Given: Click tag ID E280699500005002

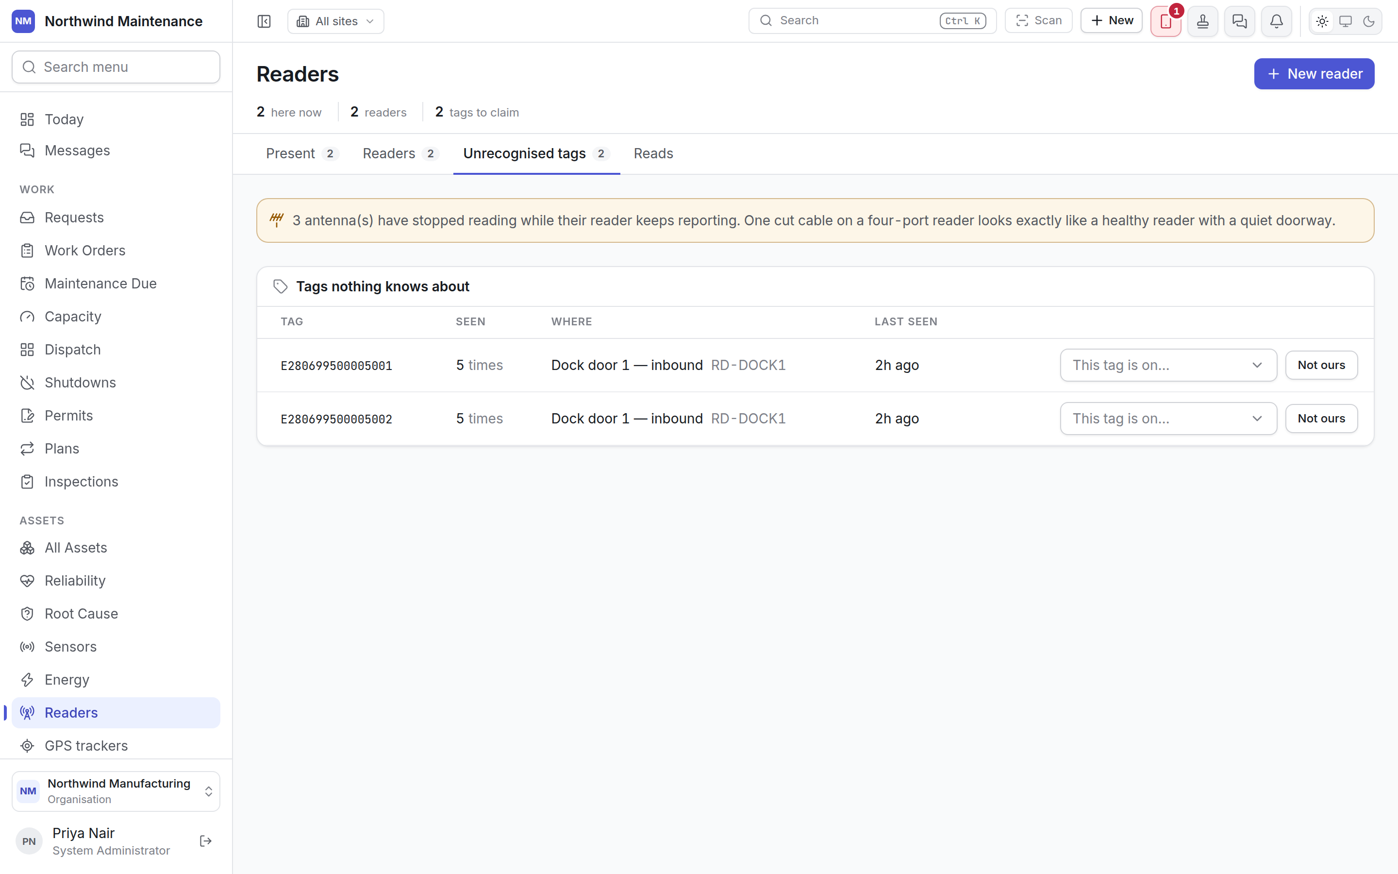Looking at the screenshot, I should (x=336, y=419).
